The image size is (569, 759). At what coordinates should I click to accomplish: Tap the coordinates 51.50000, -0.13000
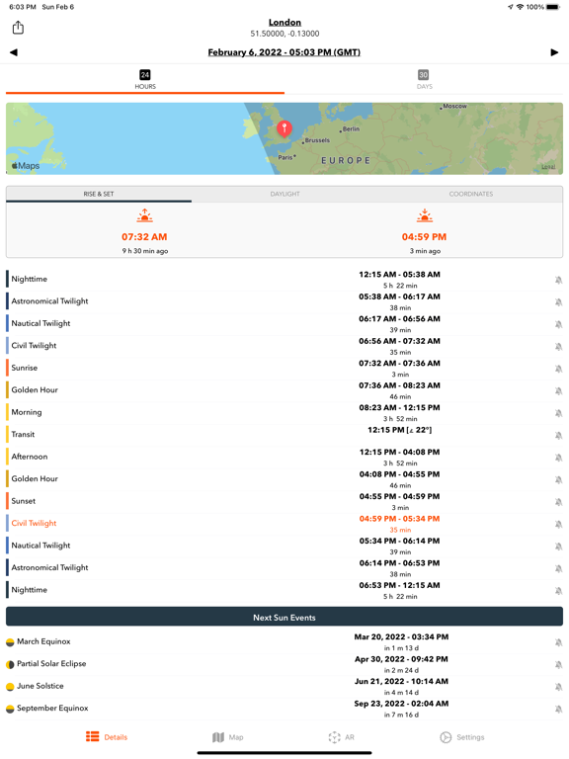click(284, 34)
